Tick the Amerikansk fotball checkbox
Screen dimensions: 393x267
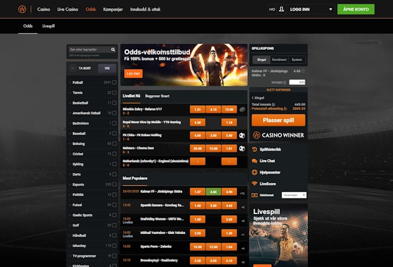114,113
